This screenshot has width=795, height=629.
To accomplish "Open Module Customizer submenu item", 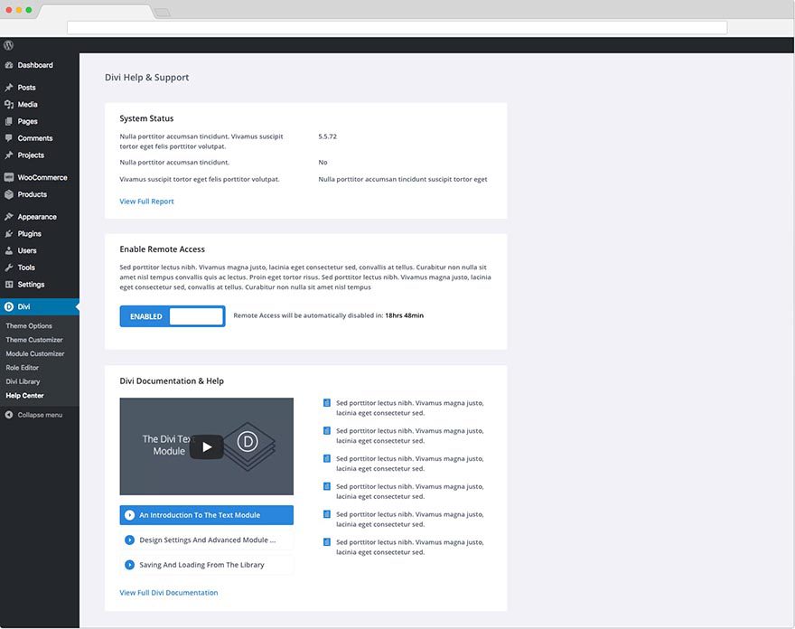I will click(x=35, y=353).
